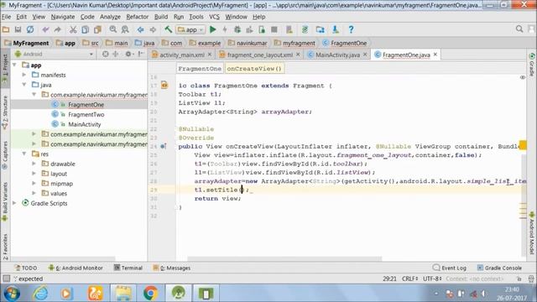Image resolution: width=537 pixels, height=302 pixels.
Task: Click the Help question mark icon
Action: [351, 30]
